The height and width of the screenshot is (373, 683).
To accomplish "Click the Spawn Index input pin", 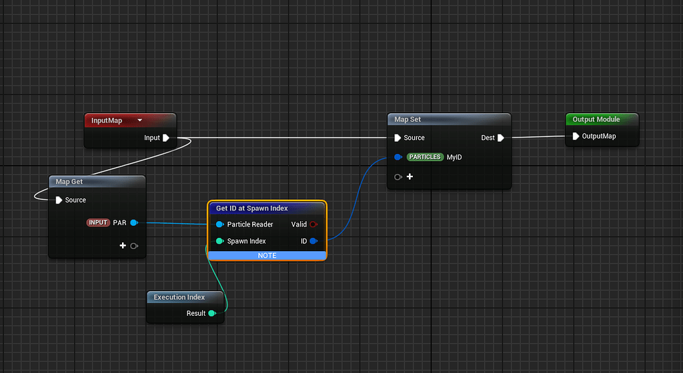I will tap(219, 241).
